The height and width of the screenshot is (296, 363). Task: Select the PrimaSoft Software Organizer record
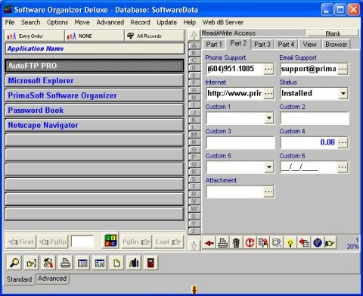pos(95,95)
